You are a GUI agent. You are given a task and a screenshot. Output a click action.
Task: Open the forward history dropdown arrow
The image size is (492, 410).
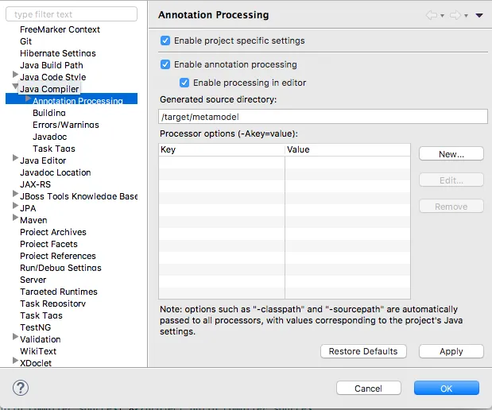click(466, 16)
